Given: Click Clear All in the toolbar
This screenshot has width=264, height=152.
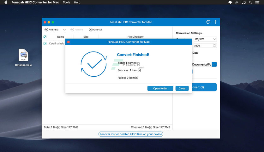Looking at the screenshot, I should [95, 30].
